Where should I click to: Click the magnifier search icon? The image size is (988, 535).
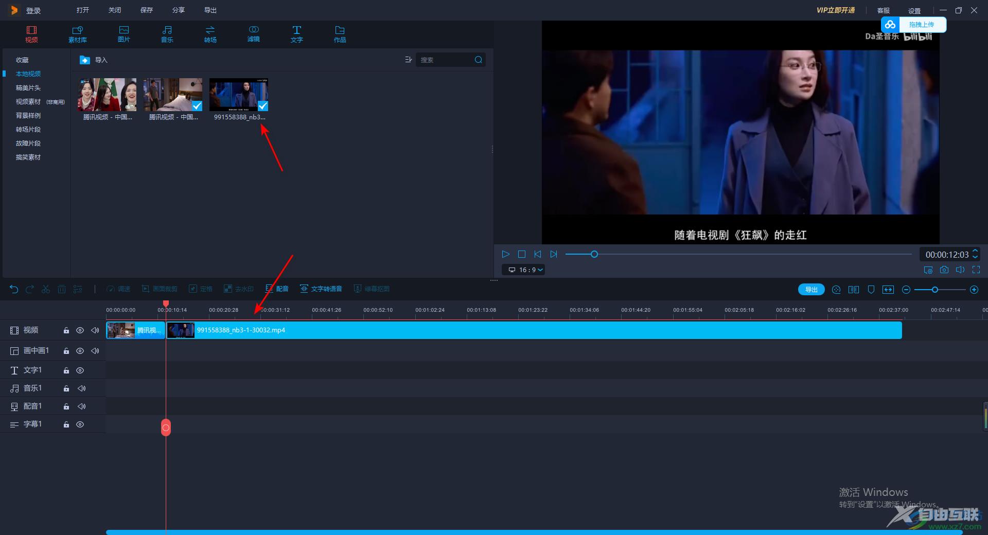(x=479, y=60)
